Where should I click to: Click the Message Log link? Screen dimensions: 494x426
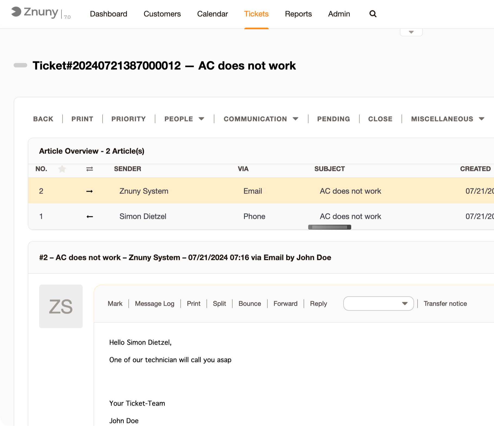coord(155,304)
